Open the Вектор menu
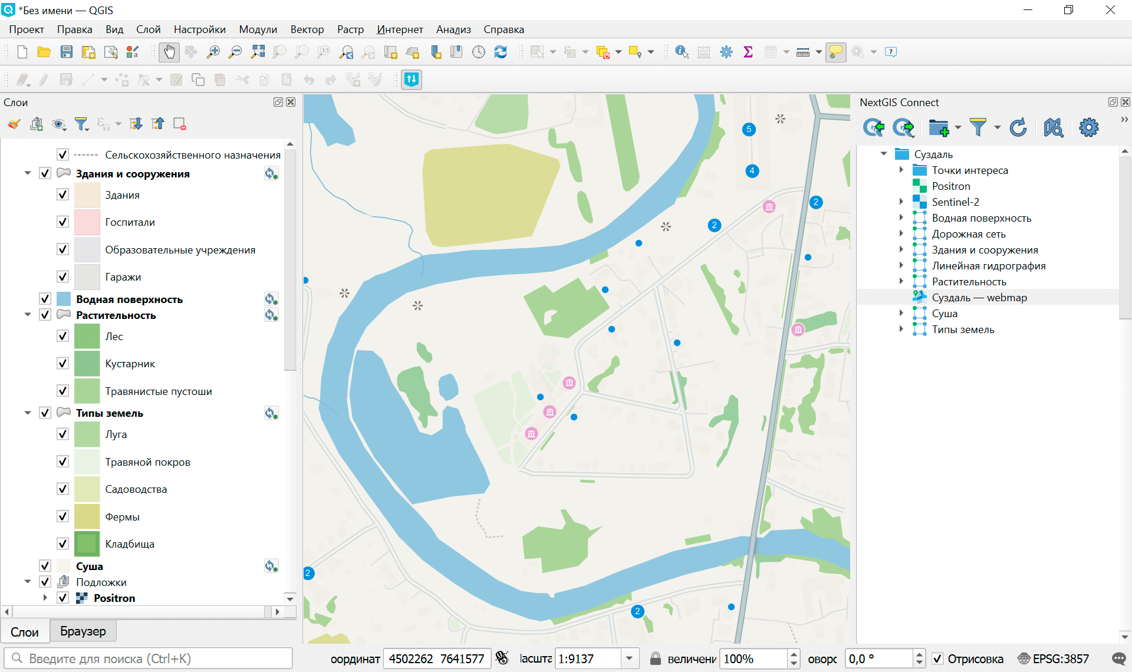 [x=307, y=29]
